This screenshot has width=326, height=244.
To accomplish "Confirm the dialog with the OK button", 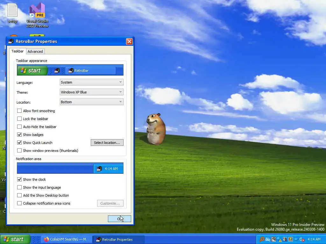I will 119,219.
